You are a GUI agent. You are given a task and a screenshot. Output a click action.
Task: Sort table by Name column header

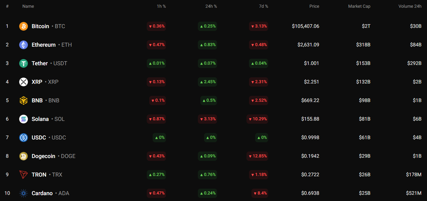28,6
